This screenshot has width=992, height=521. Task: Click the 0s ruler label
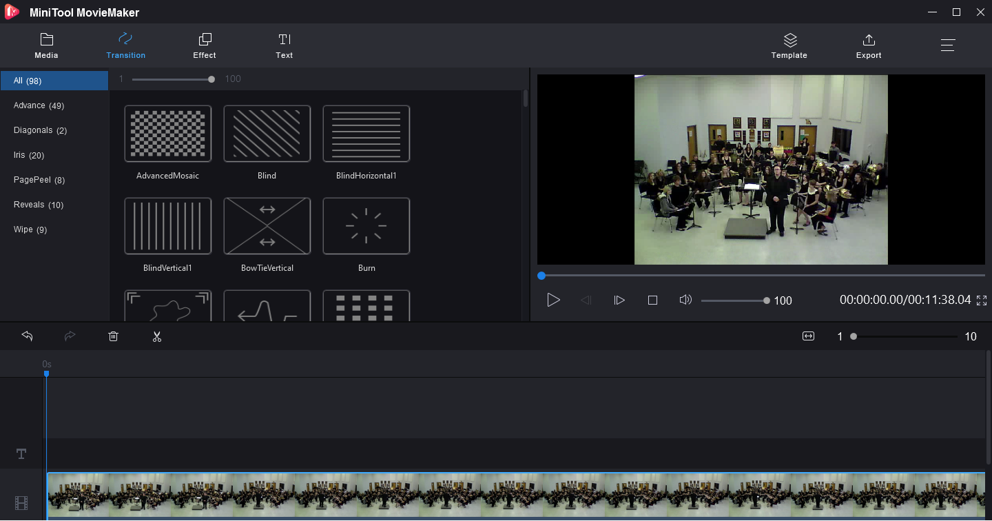[47, 364]
